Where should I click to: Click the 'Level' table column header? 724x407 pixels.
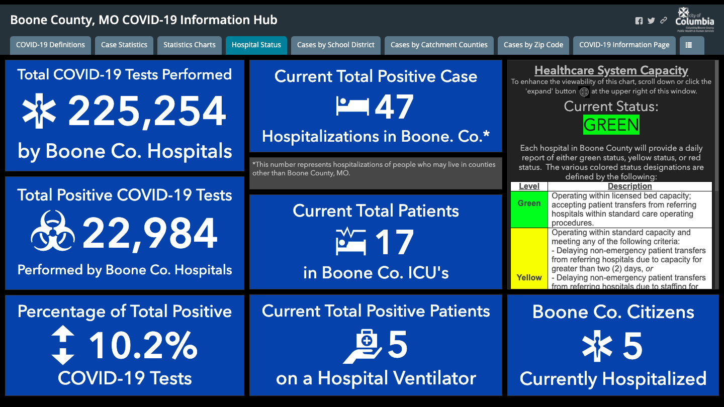tap(529, 186)
